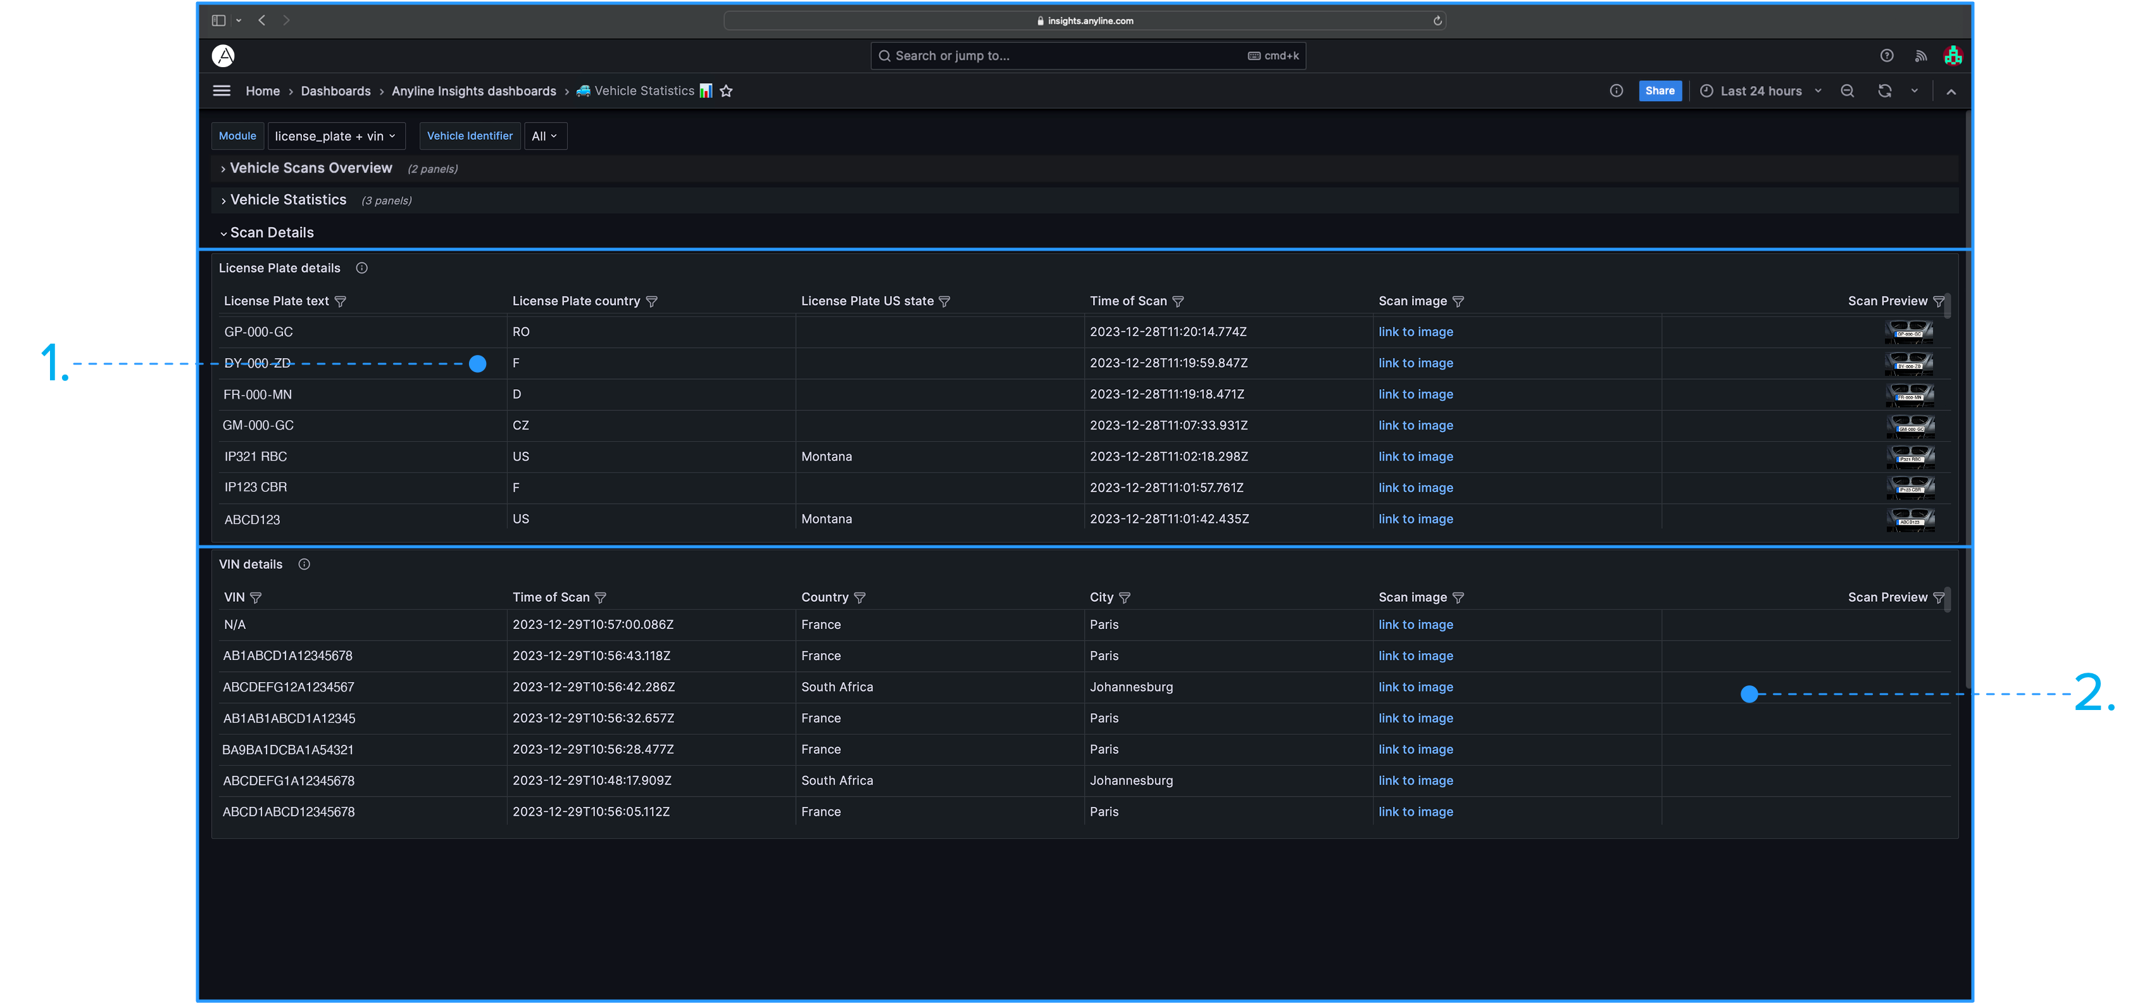Open the news feed icon
This screenshot has height=1003, width=2152.
(1920, 56)
